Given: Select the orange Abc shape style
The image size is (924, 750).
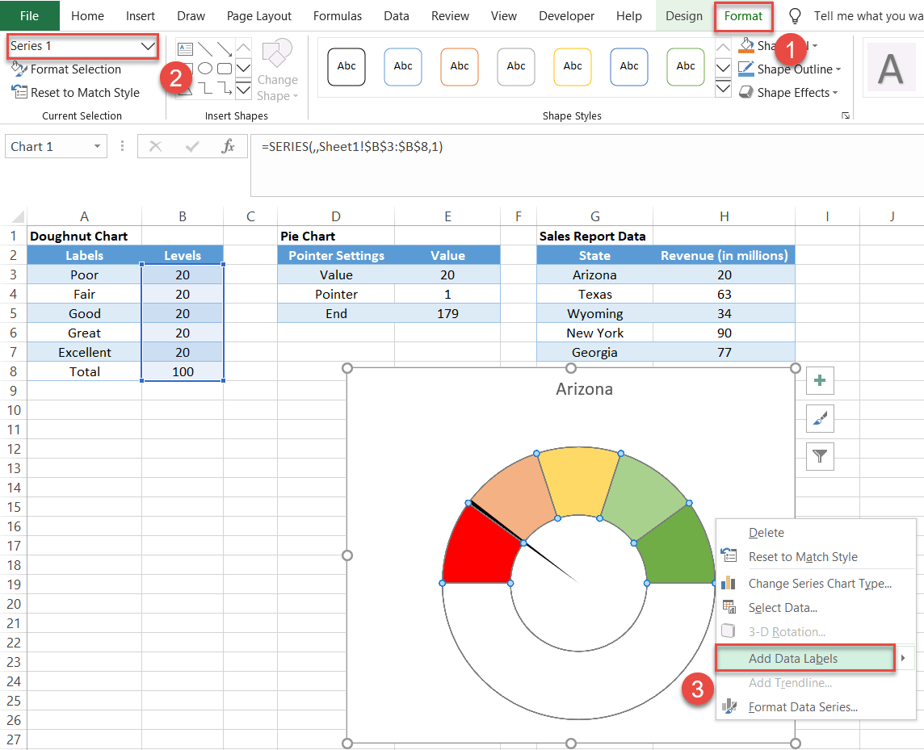Looking at the screenshot, I should 459,67.
